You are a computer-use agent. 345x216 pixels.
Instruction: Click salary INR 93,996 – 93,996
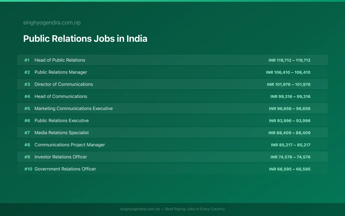point(290,121)
